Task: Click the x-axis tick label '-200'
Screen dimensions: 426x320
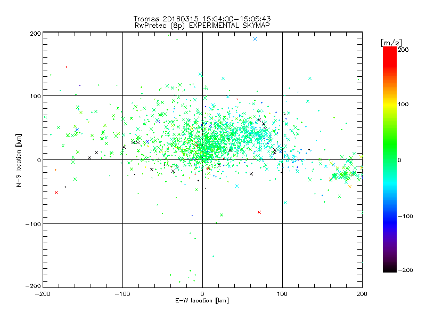Action: (43, 294)
